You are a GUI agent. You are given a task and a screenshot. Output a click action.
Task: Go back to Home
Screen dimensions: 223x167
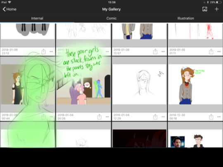click(x=9, y=9)
